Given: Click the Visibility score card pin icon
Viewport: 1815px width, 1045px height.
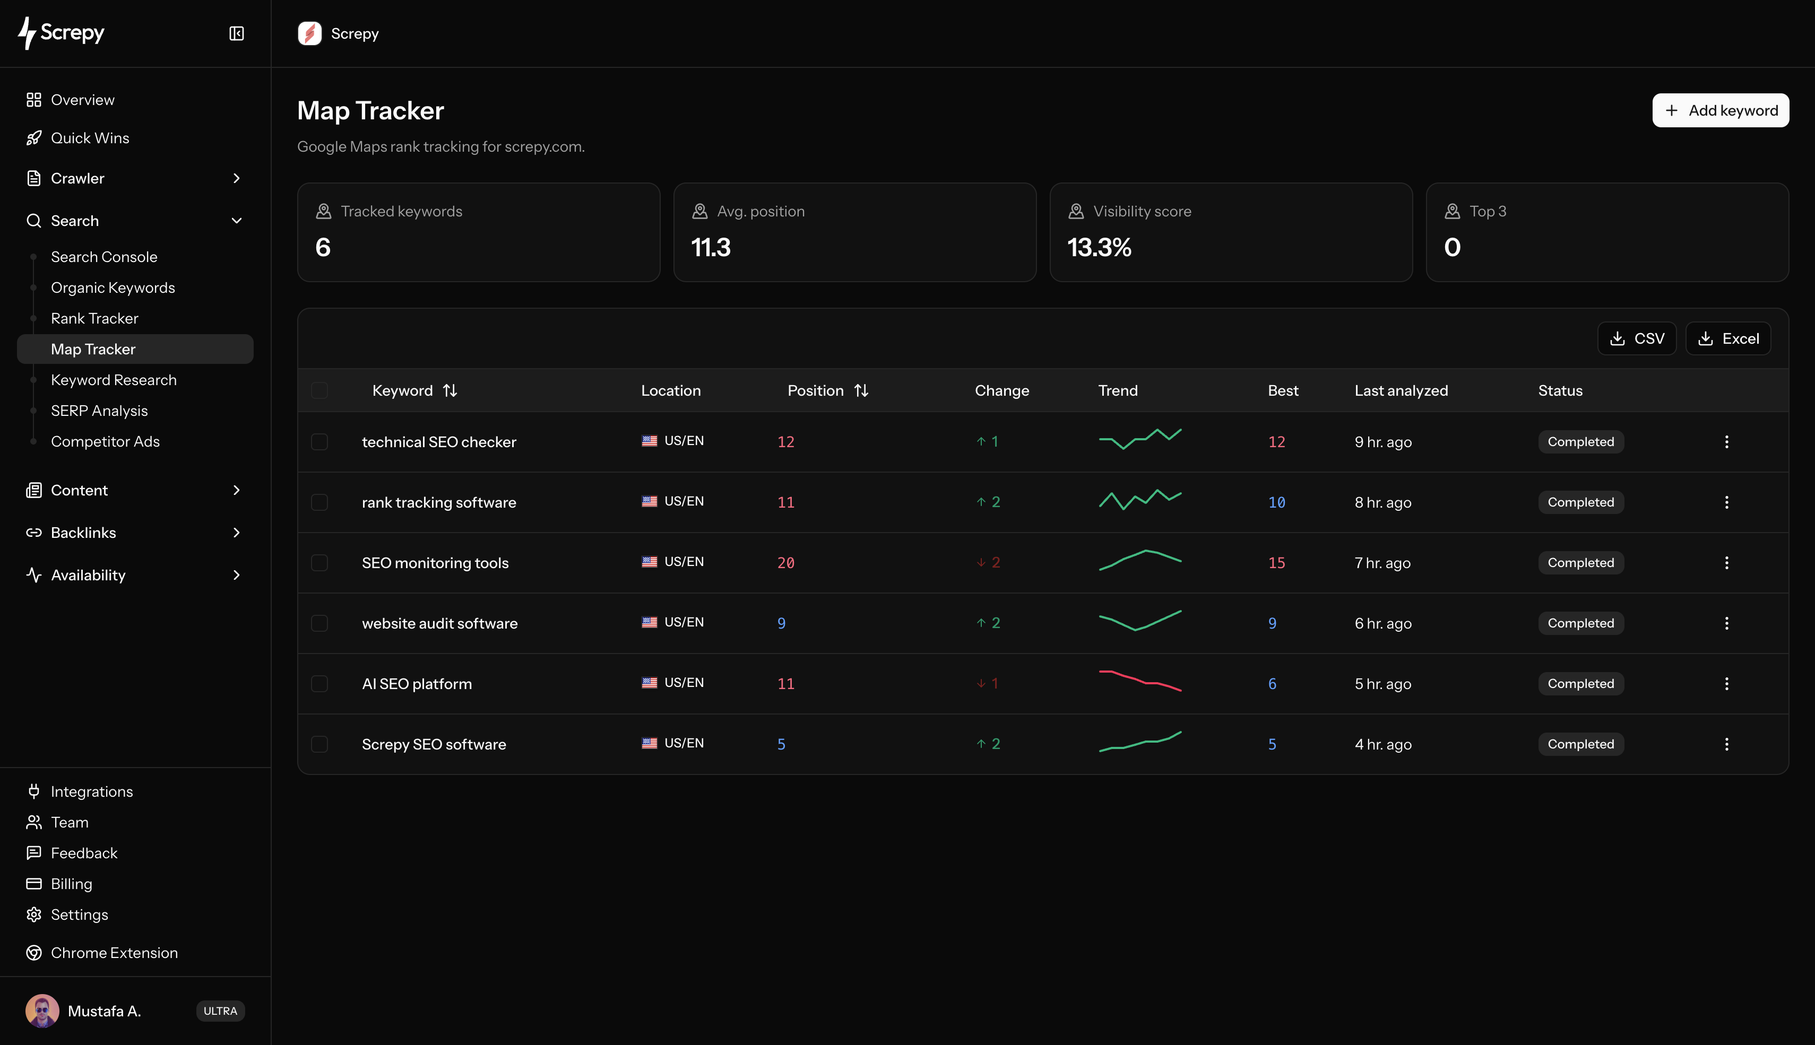Looking at the screenshot, I should pyautogui.click(x=1076, y=211).
